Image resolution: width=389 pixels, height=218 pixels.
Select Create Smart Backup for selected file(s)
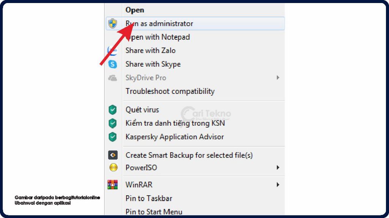click(189, 155)
